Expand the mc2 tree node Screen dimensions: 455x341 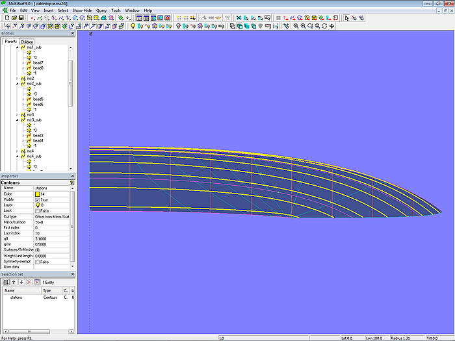click(18, 79)
